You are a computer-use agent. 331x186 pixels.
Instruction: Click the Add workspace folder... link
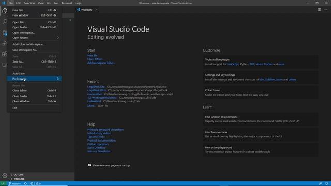pos(101,63)
